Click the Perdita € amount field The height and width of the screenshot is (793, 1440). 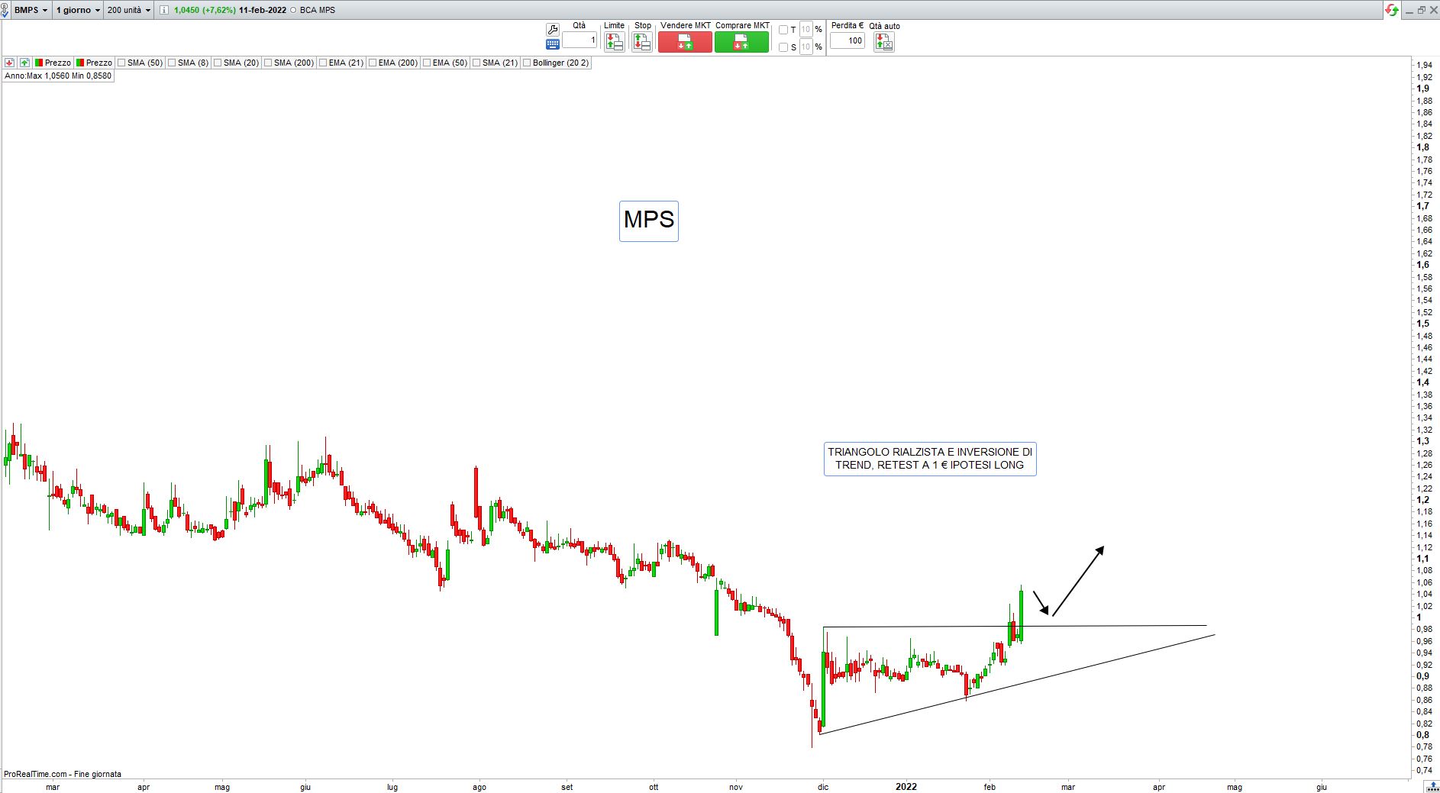point(848,40)
